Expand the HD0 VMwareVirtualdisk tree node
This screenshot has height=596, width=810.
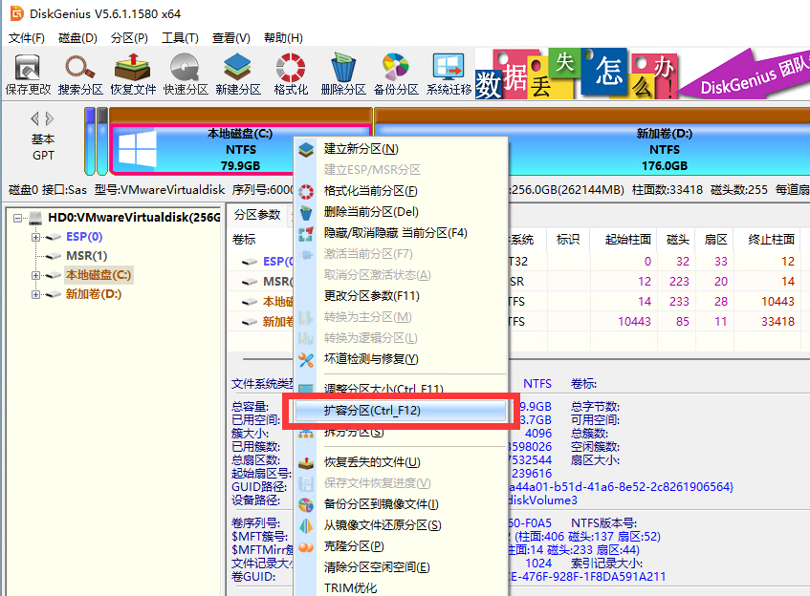(17, 218)
